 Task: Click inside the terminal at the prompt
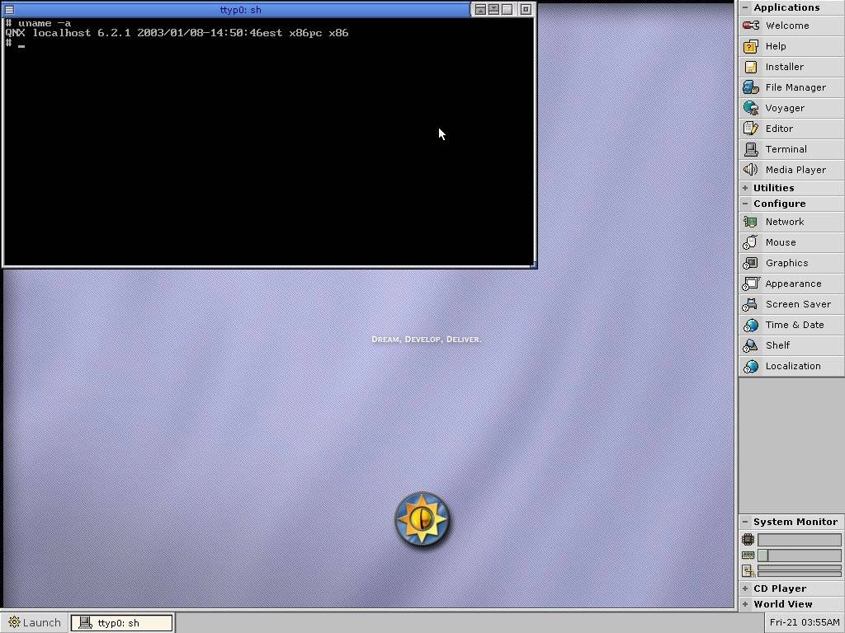click(21, 45)
